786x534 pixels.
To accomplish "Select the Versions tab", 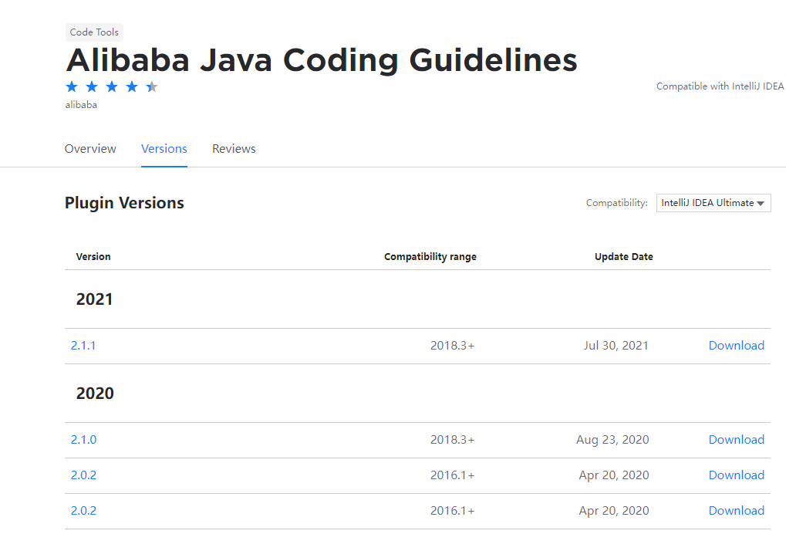I will tap(164, 149).
